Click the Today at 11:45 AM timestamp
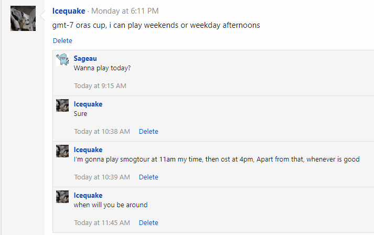 pyautogui.click(x=102, y=222)
